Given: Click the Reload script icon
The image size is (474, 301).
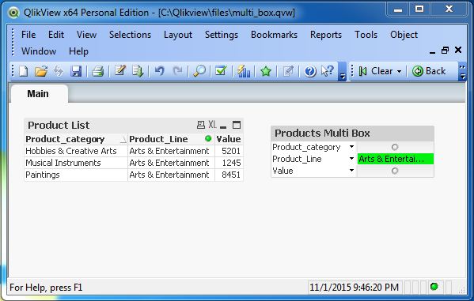Looking at the screenshot, I should 138,71.
